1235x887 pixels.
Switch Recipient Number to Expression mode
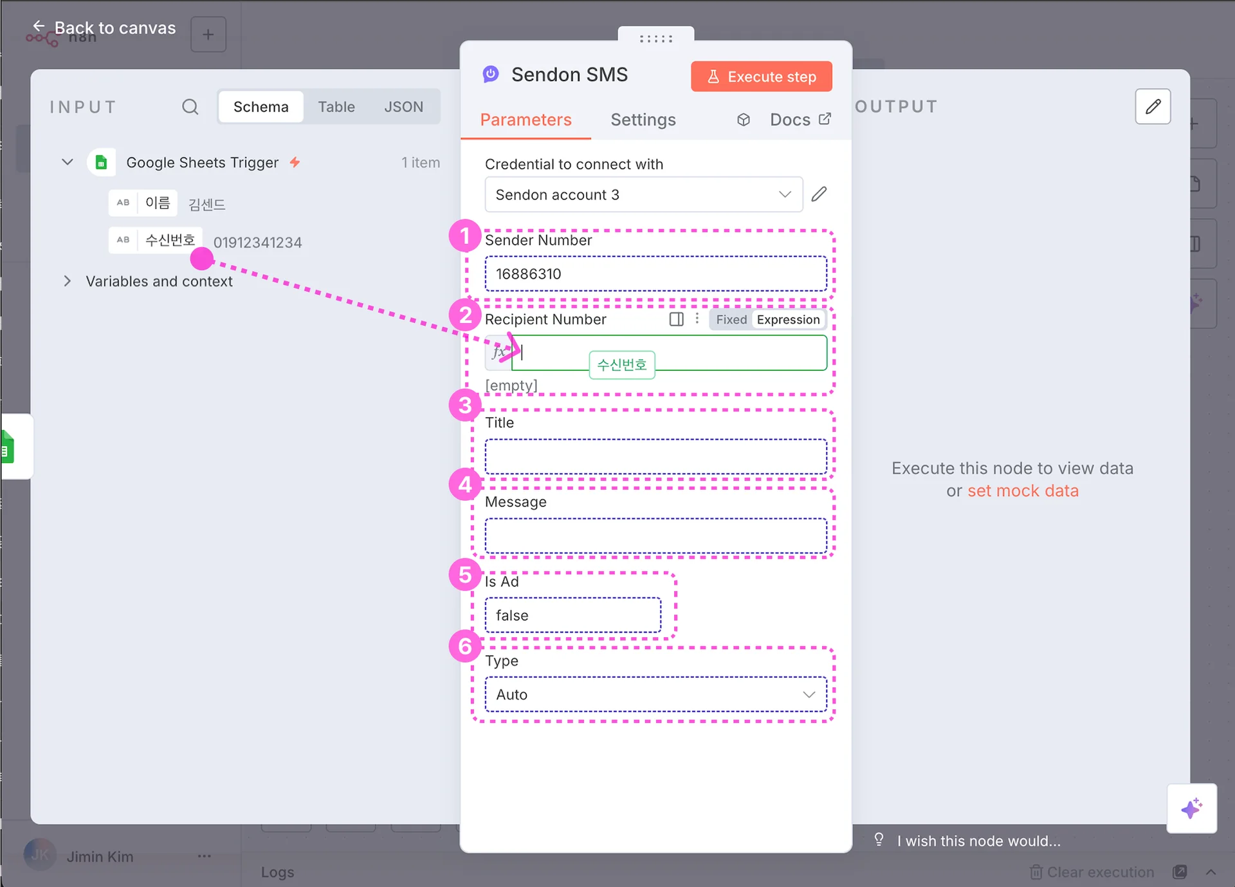pos(788,320)
